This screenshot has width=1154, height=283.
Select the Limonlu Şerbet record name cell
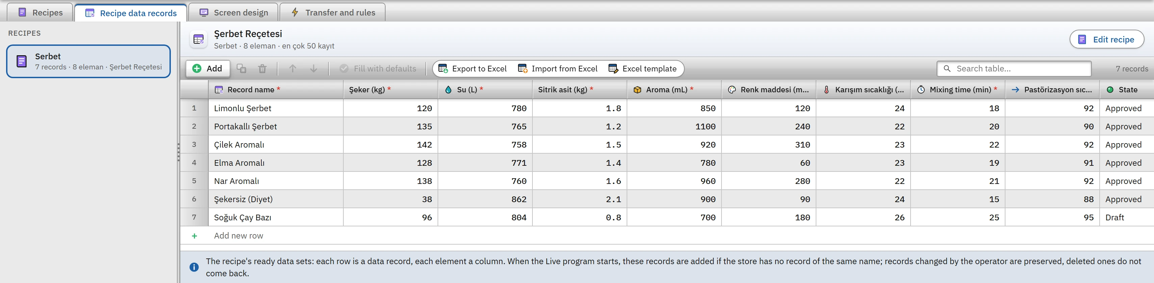point(276,108)
